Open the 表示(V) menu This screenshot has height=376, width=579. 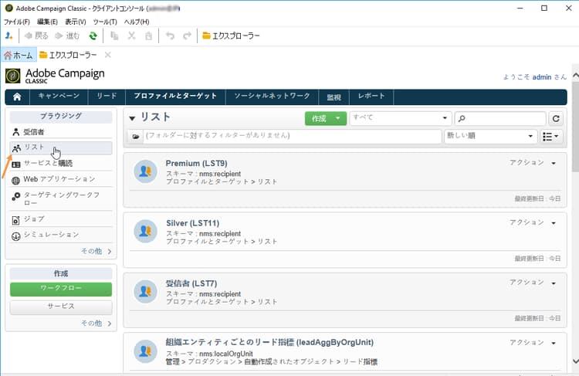point(76,22)
